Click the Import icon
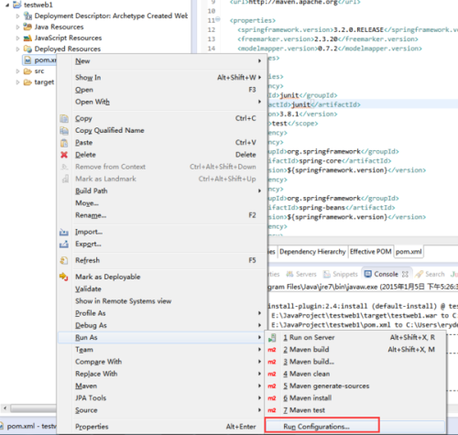Screen dimensions: 458x435 pyautogui.click(x=64, y=232)
